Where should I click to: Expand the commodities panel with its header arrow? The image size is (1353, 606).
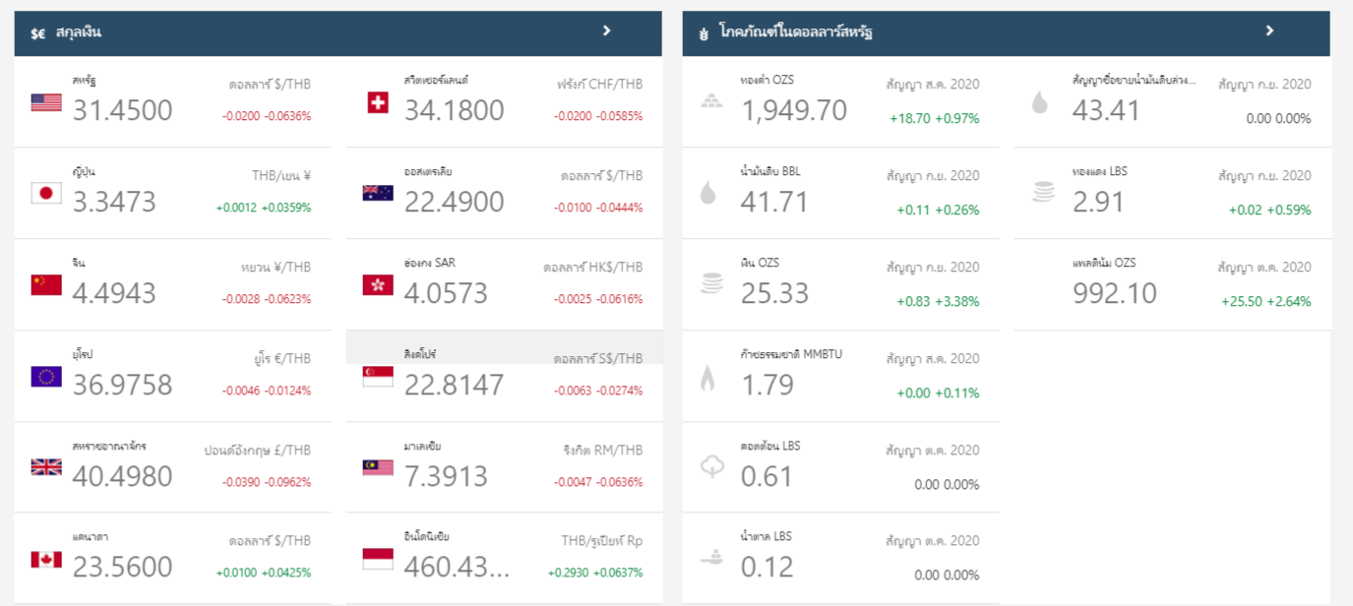click(1270, 31)
